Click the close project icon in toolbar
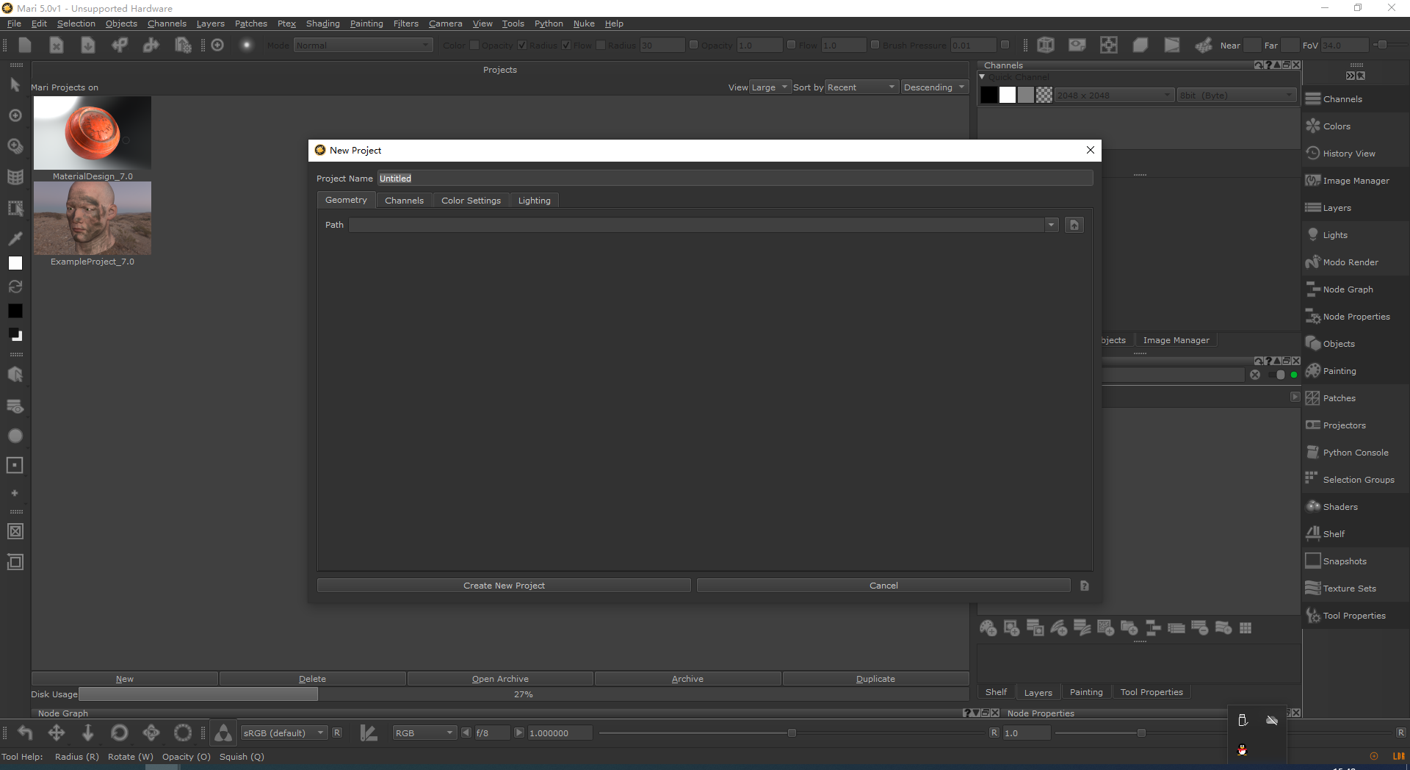Screen dimensions: 1410x770 pyautogui.click(x=57, y=45)
